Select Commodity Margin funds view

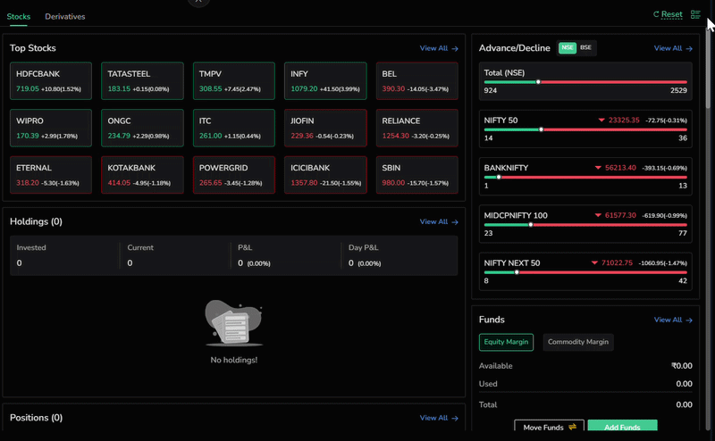(577, 342)
